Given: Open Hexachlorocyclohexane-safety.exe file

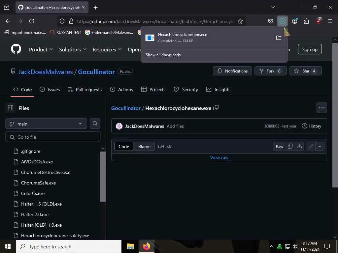Looking at the screenshot, I should click(55, 236).
